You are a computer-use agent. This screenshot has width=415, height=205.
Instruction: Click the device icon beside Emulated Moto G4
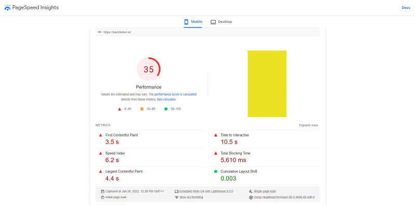pos(177,191)
